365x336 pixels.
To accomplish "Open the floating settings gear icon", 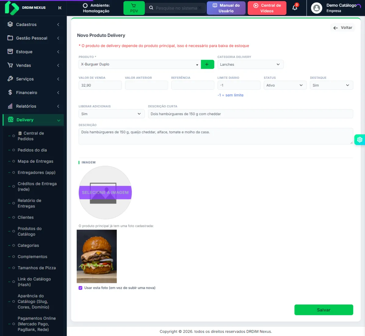I will click(360, 140).
